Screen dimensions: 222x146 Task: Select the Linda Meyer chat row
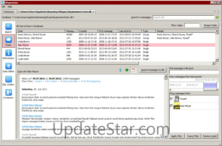[x=116, y=55]
